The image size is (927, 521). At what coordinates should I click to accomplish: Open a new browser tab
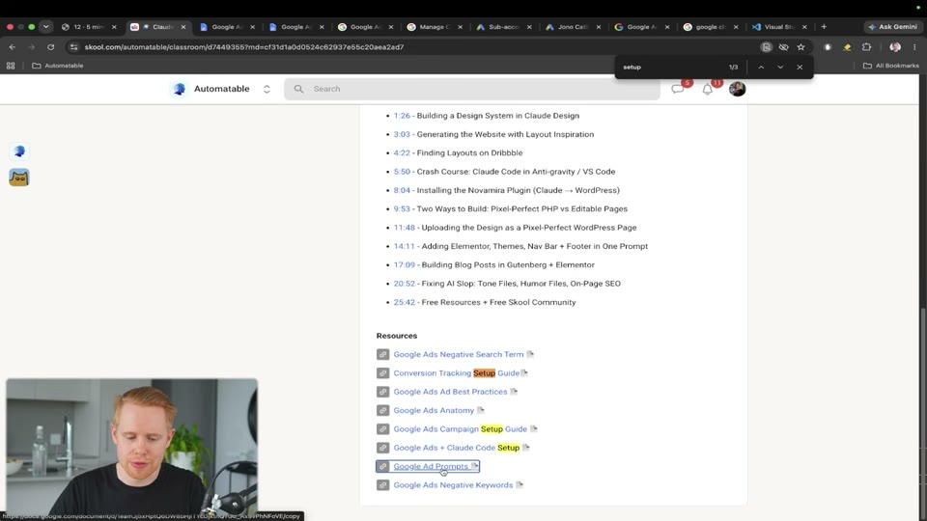pos(824,27)
